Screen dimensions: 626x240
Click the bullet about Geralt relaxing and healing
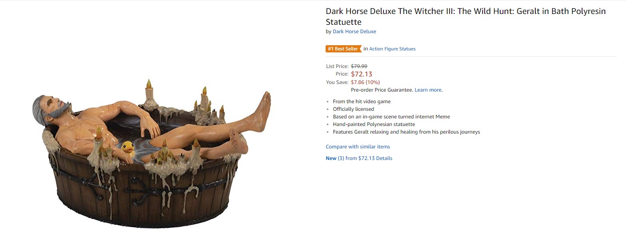[x=406, y=132]
